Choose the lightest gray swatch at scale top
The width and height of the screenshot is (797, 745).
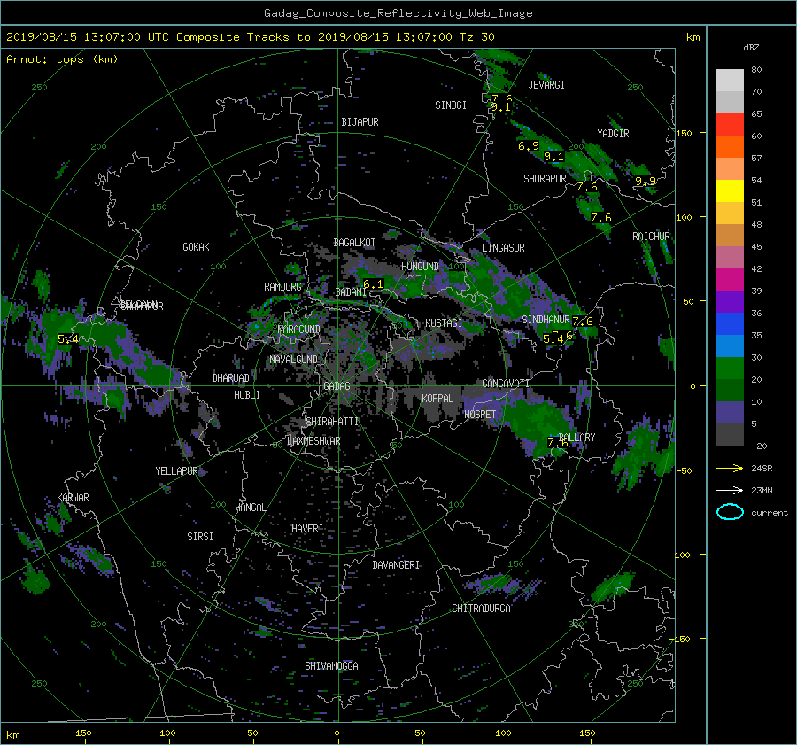pyautogui.click(x=730, y=81)
